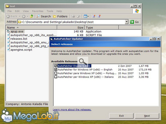Open the Tools menu
This screenshot has width=166, height=124.
point(50,11)
